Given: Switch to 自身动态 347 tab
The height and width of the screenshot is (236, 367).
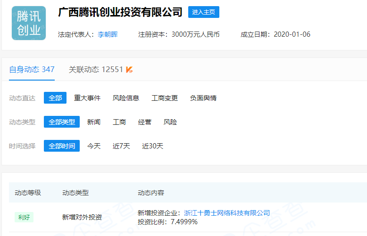Looking at the screenshot, I should pyautogui.click(x=32, y=69).
